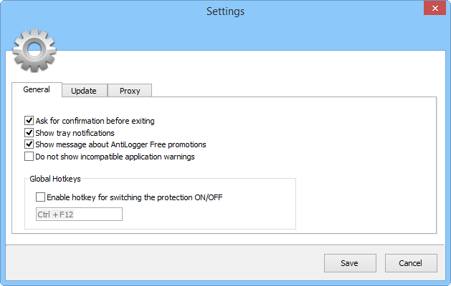Click the Ctrl + F12 hotkey field
The image size is (451, 286).
(x=79, y=214)
